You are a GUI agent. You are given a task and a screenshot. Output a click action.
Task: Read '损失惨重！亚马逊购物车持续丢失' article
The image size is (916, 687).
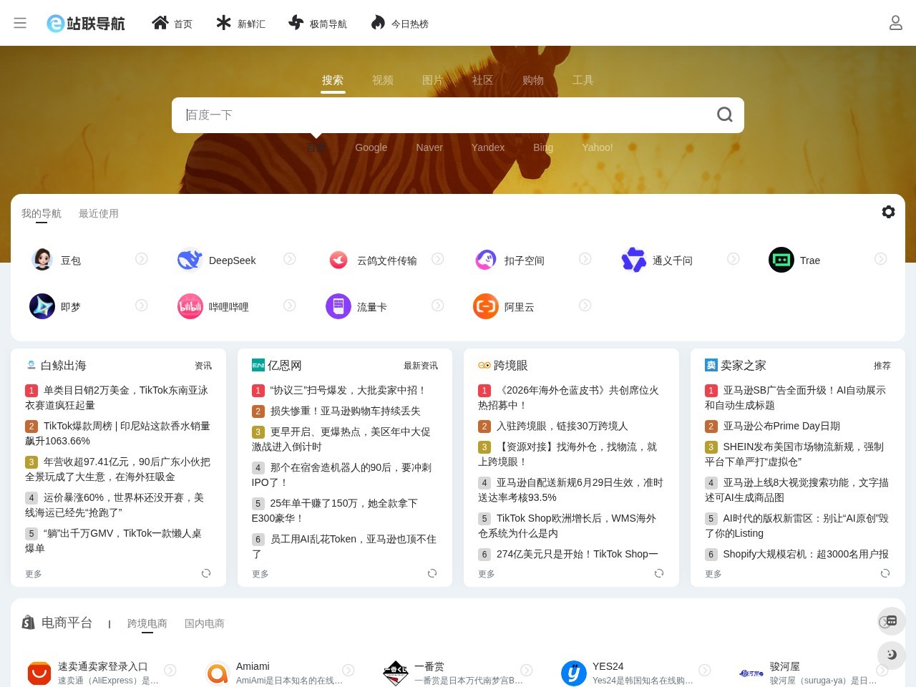pos(345,411)
